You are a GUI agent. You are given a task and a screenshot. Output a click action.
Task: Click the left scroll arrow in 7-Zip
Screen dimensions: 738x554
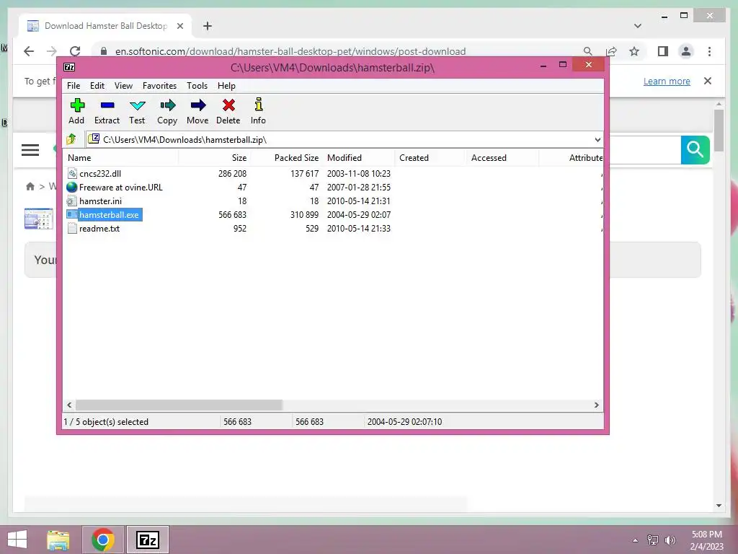click(x=69, y=405)
